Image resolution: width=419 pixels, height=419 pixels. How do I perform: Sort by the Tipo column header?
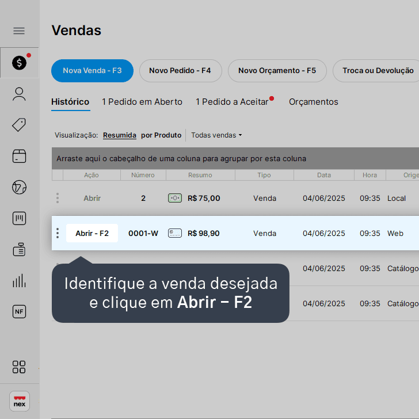pyautogui.click(x=264, y=175)
